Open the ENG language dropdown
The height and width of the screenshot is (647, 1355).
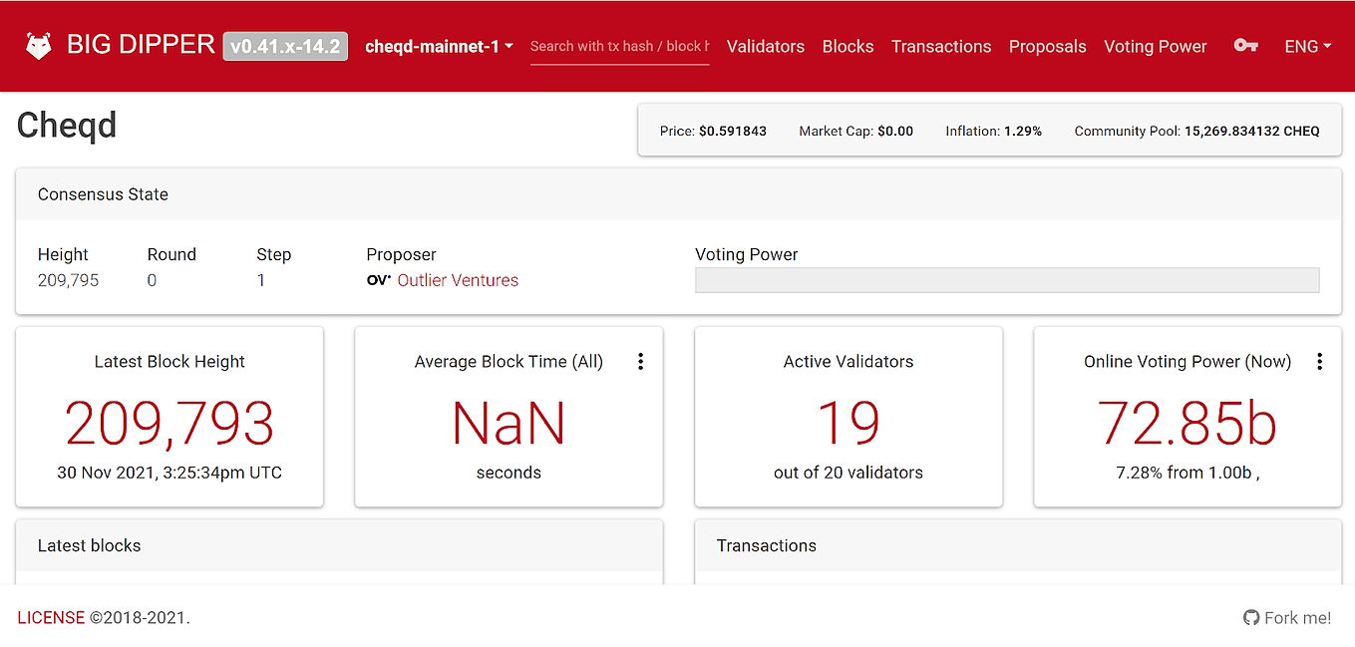(x=1307, y=46)
